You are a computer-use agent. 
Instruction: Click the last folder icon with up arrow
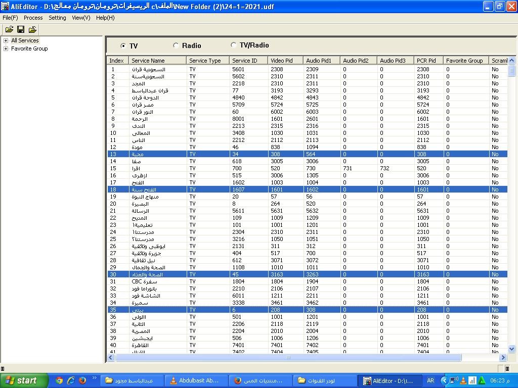click(32, 29)
